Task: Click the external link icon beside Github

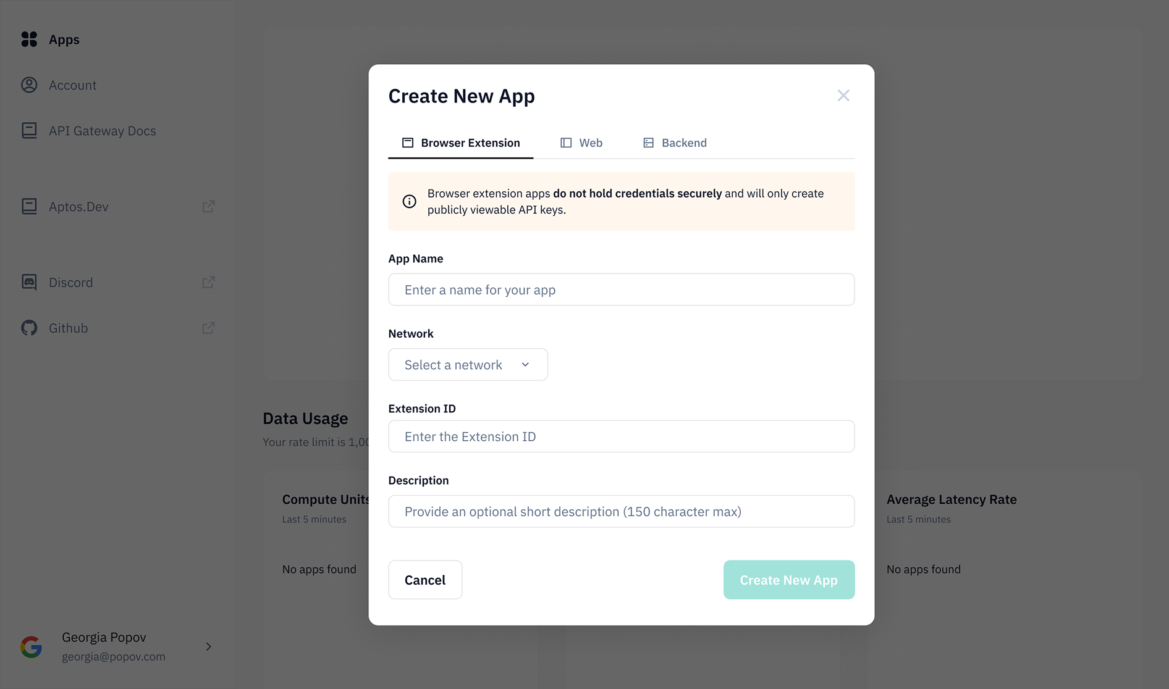Action: (x=209, y=328)
